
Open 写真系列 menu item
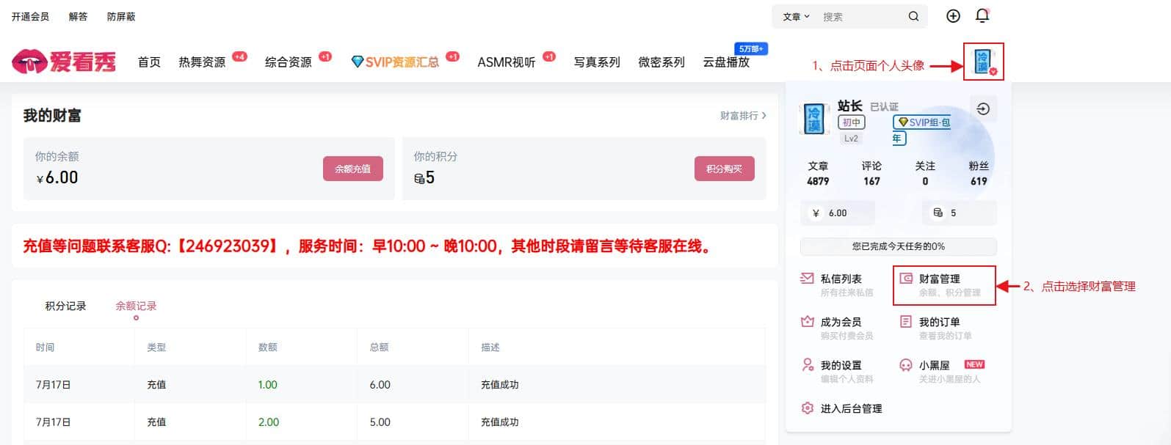[x=597, y=62]
